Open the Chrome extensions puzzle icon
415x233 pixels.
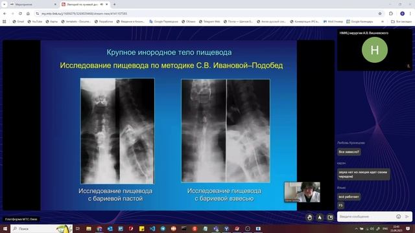(391, 14)
